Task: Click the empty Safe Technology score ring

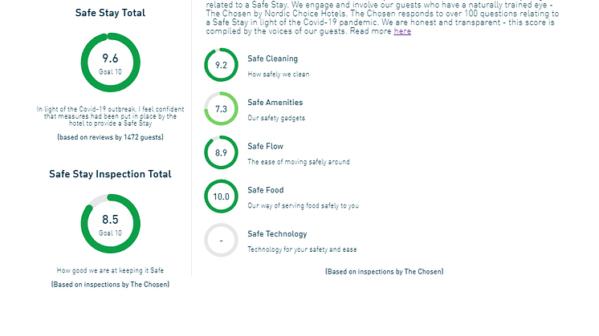Action: (x=221, y=241)
